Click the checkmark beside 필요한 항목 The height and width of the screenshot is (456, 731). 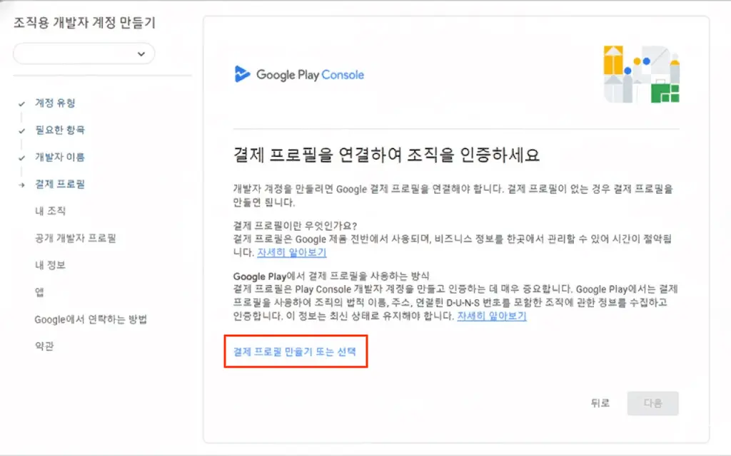coord(21,131)
